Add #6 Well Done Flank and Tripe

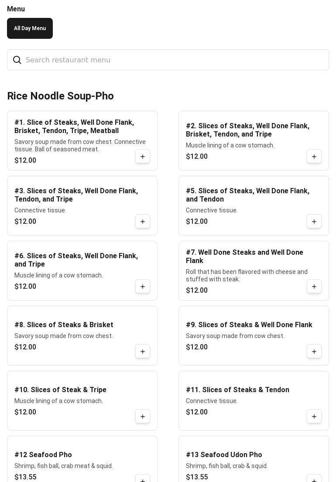point(143,287)
